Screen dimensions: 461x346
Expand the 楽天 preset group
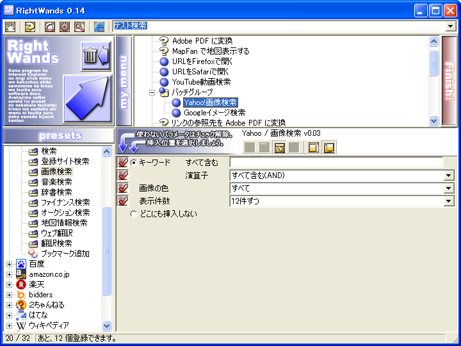point(9,284)
